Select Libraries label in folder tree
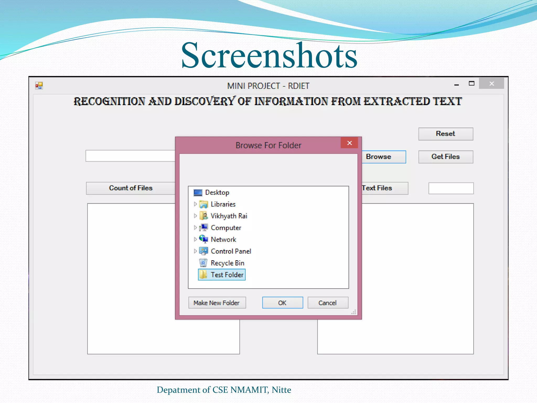 (223, 204)
